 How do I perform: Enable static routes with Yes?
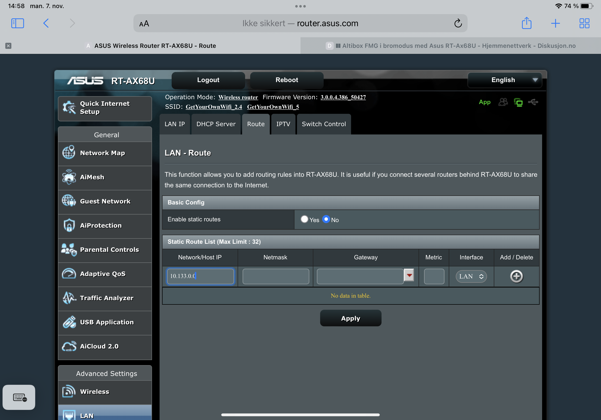304,219
